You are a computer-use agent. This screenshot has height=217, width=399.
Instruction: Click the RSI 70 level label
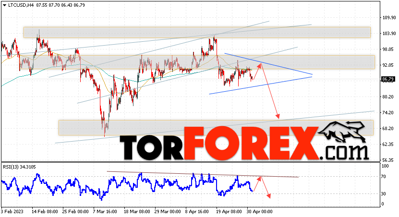383,177
